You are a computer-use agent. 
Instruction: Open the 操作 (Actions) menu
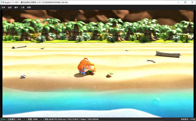(16, 8)
